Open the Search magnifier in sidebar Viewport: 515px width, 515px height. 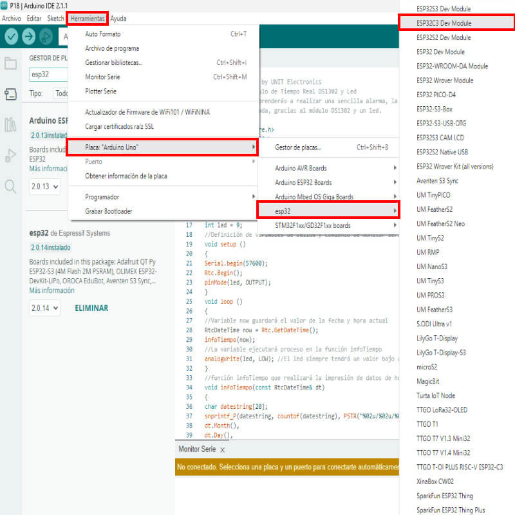(10, 187)
